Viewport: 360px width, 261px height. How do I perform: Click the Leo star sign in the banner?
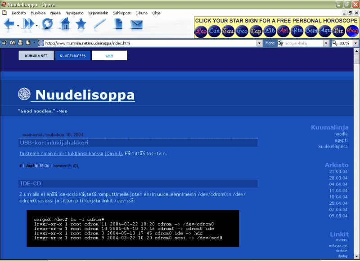[x=201, y=31]
